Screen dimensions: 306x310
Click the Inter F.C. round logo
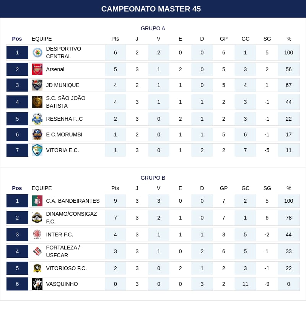(x=37, y=235)
